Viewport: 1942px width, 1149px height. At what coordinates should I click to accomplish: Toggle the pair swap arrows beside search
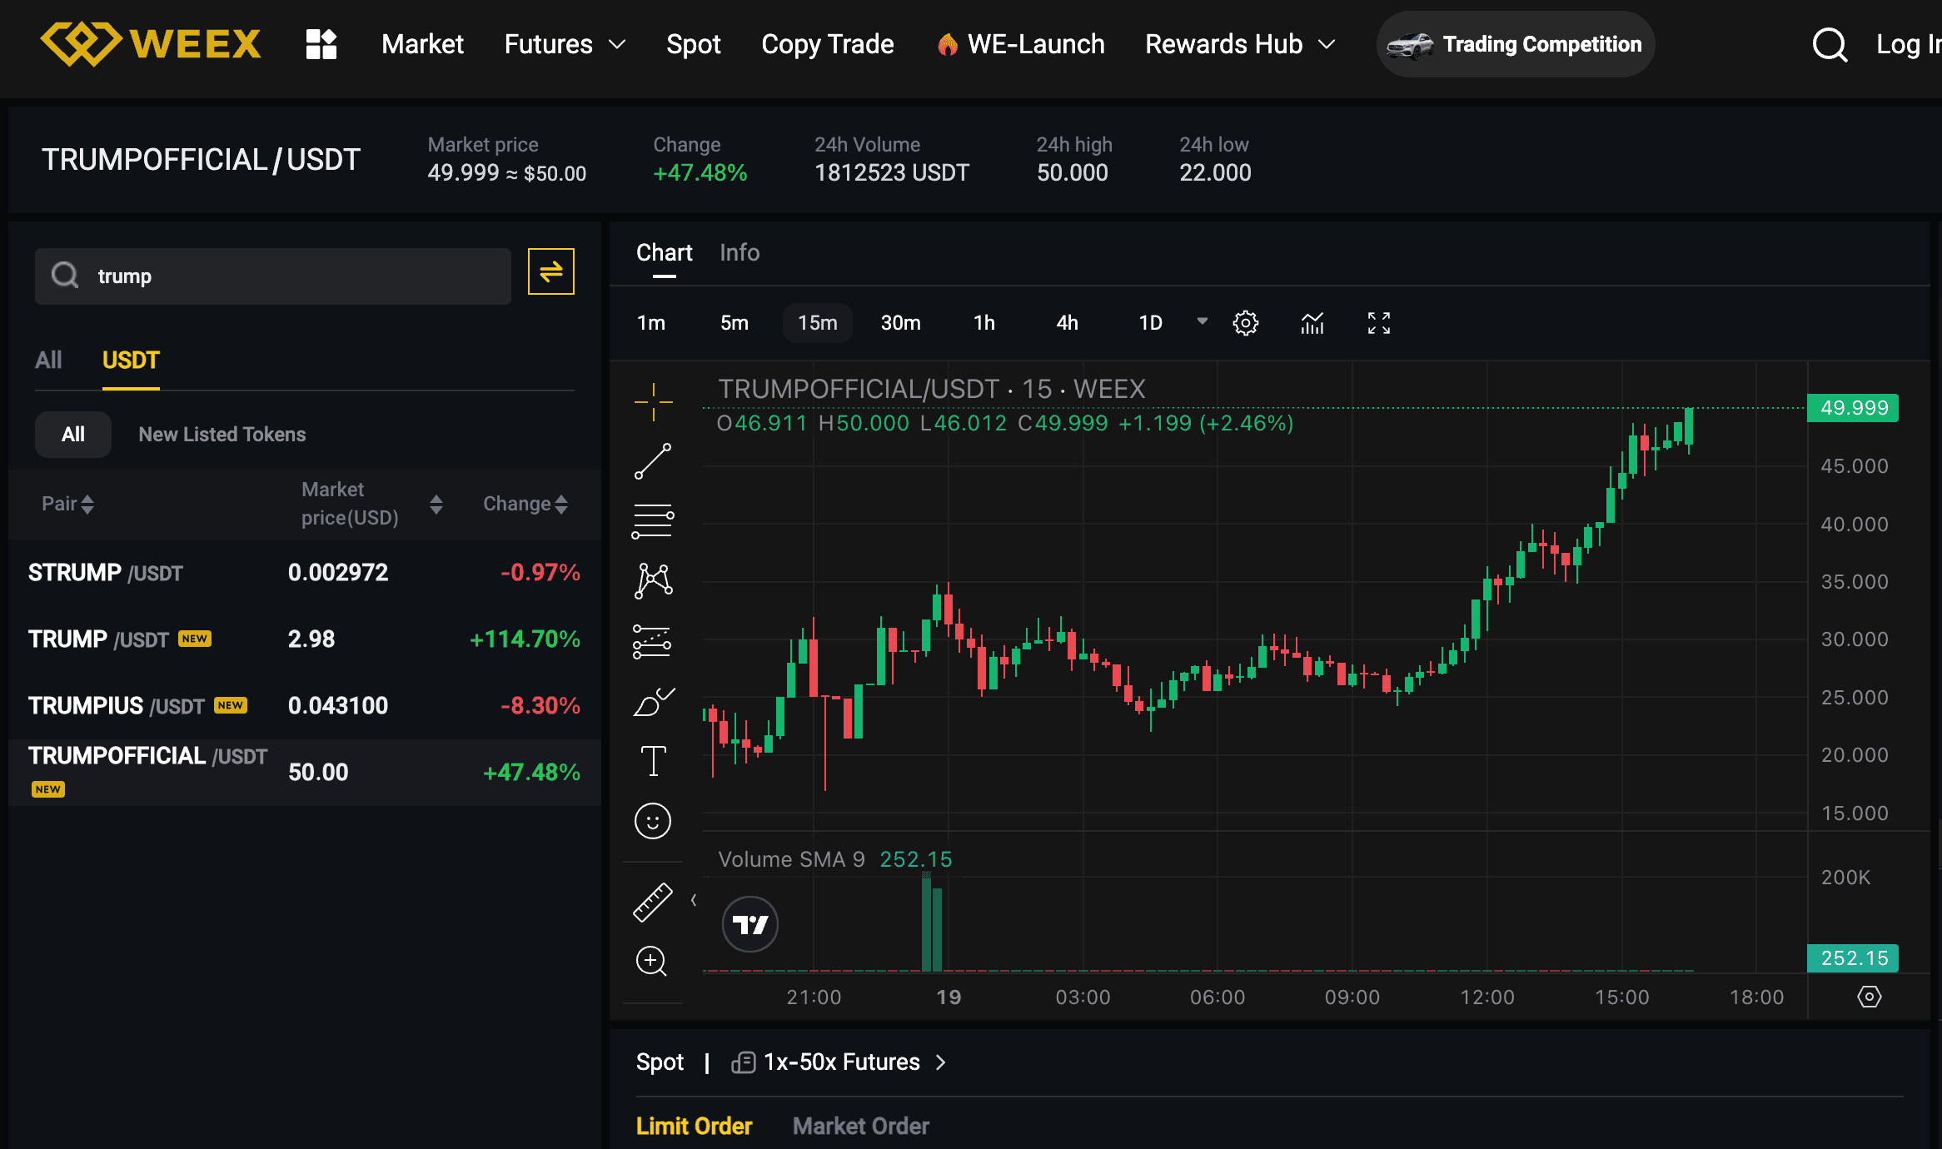click(x=550, y=271)
